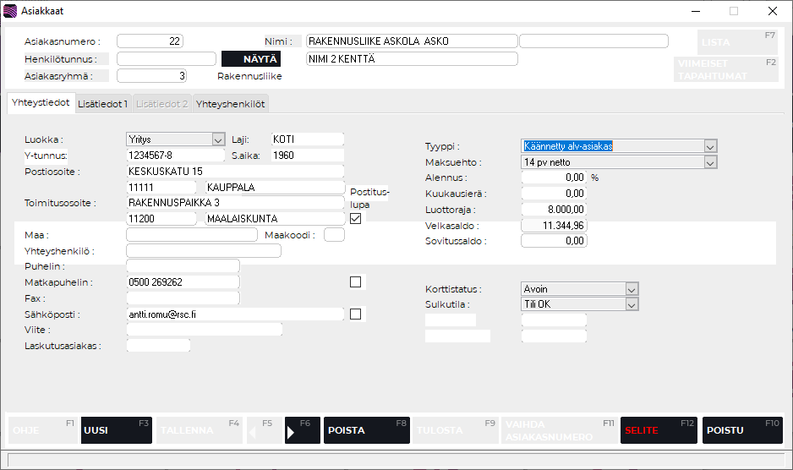This screenshot has width=793, height=470.
Task: Toggle the checkbox next to Matkapuhelin
Action: 356,281
